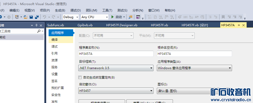Screen dimensions: 253x103
Task: Open the 目标框架 .NET Framework dropdown
Action: [x=116, y=68]
